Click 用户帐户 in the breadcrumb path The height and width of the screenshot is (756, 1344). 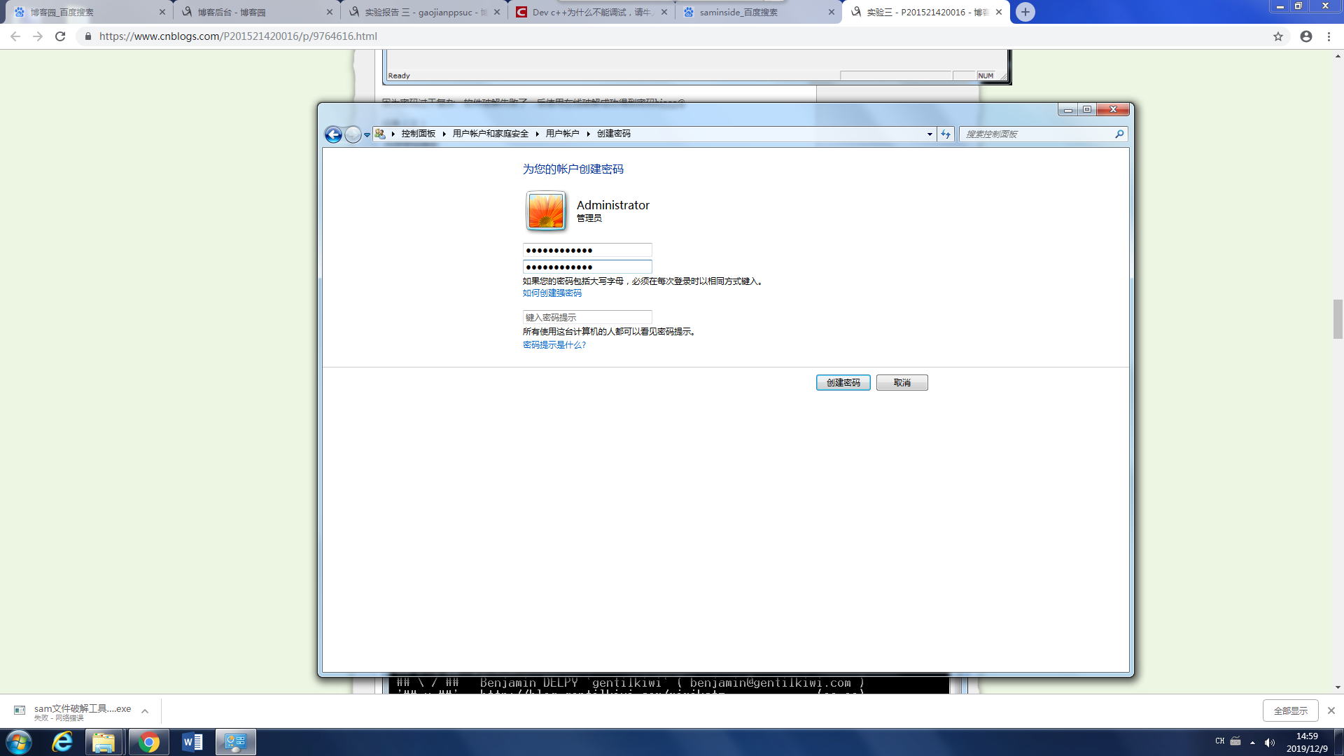point(562,134)
